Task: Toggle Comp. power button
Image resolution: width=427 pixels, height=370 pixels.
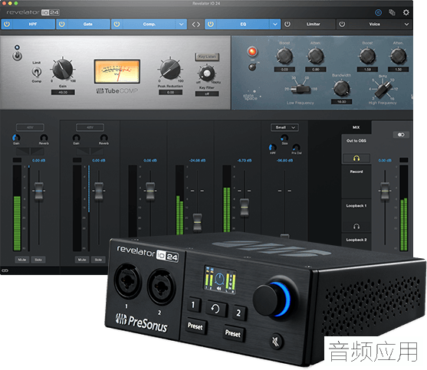Action: (x=117, y=24)
